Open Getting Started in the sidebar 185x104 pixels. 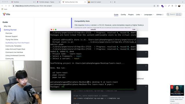[x=10, y=30]
